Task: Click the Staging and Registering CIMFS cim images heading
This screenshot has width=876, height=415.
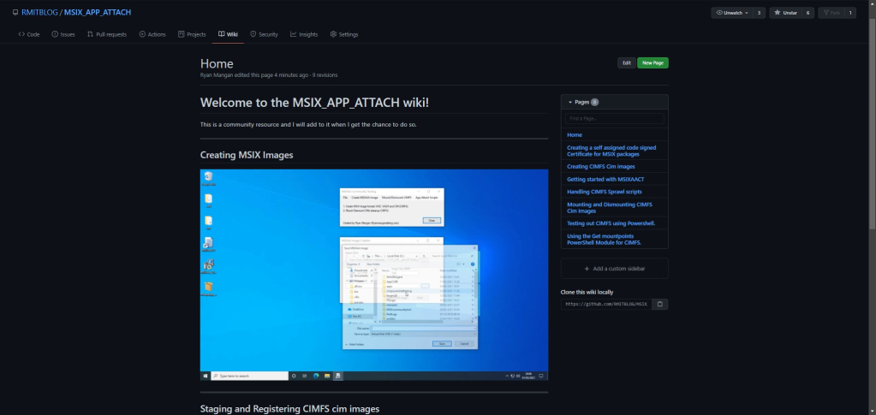Action: click(289, 409)
